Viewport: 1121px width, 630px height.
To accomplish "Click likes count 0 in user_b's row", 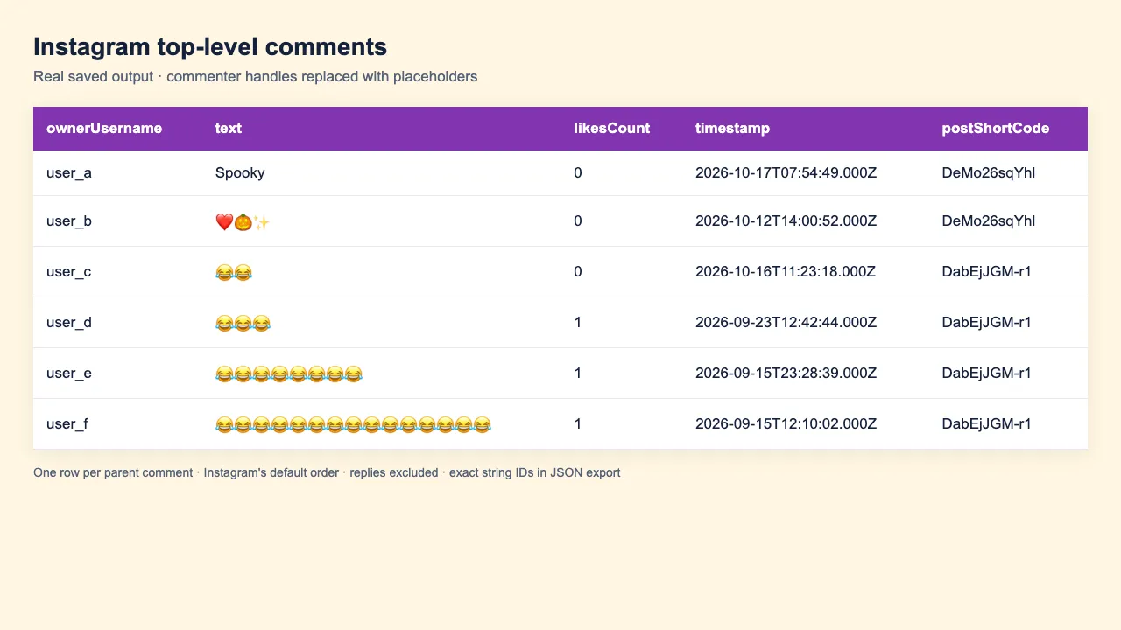I will coord(578,221).
